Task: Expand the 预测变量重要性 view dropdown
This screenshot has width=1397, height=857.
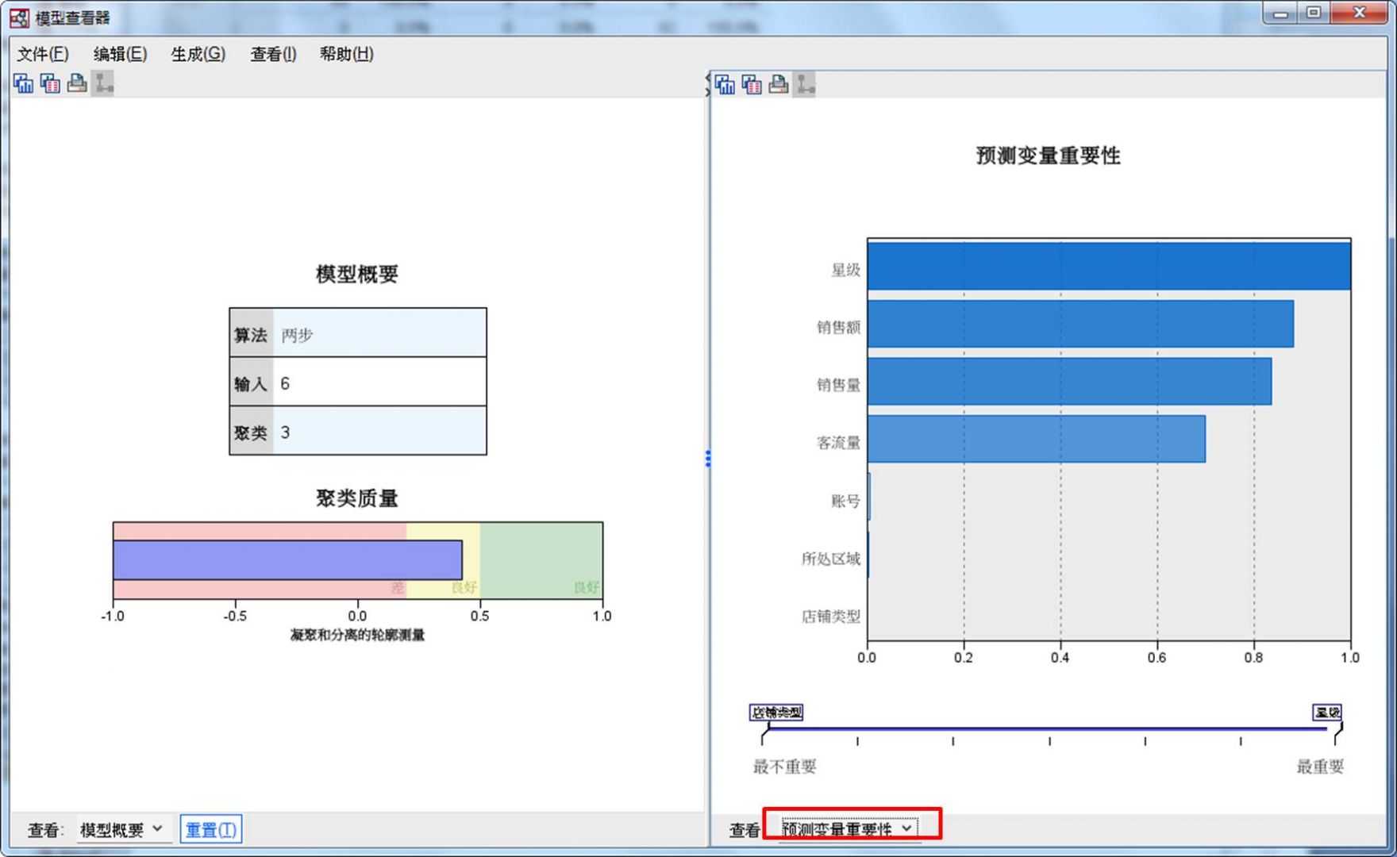Action: click(849, 829)
